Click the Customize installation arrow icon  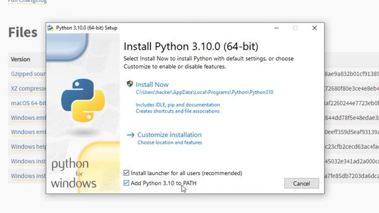click(130, 135)
